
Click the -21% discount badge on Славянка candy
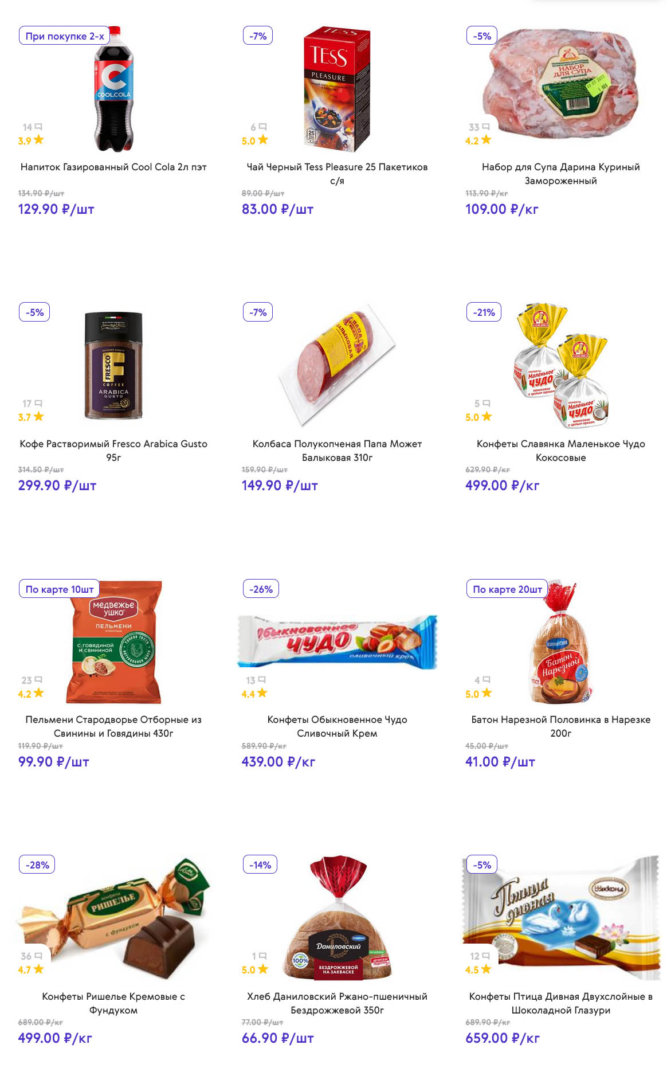point(484,312)
